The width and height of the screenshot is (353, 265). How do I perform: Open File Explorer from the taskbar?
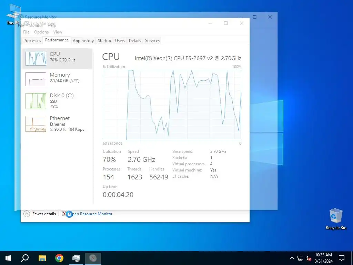[x=42, y=258]
